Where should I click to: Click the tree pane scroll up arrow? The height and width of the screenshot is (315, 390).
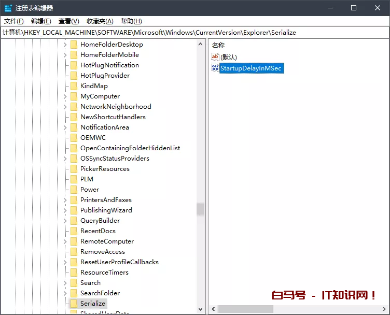click(201, 45)
